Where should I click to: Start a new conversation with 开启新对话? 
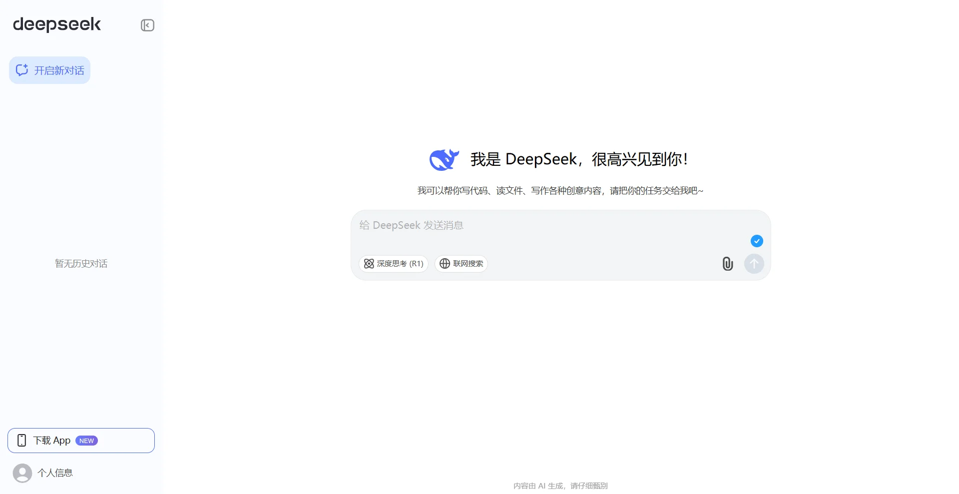tap(49, 70)
